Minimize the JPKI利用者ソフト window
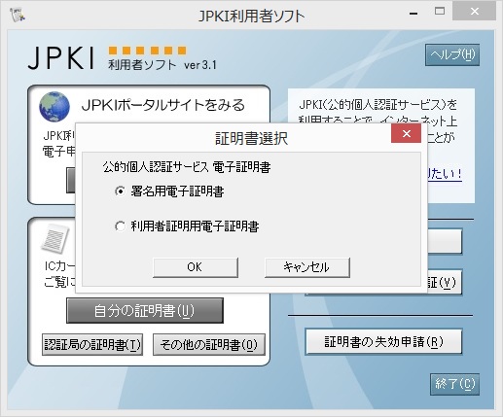This screenshot has height=417, width=503. [x=413, y=14]
